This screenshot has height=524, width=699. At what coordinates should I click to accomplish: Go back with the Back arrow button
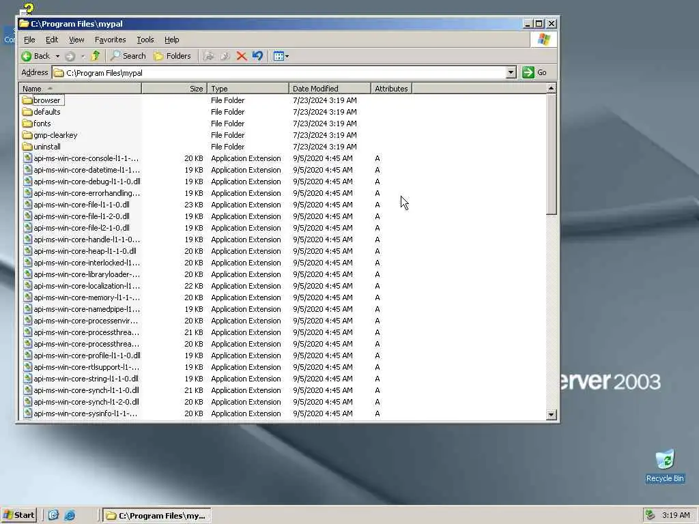(35, 56)
